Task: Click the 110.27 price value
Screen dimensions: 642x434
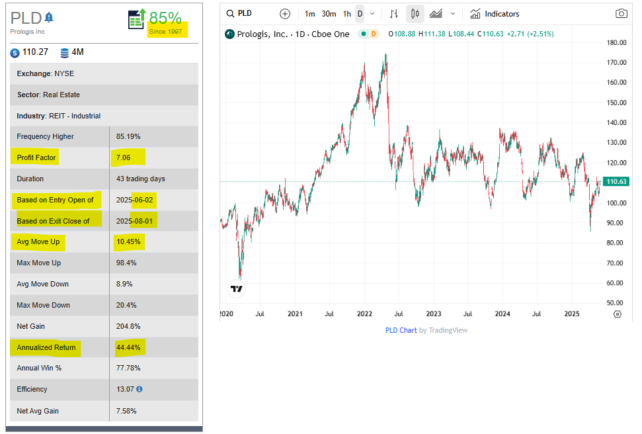Action: tap(35, 52)
